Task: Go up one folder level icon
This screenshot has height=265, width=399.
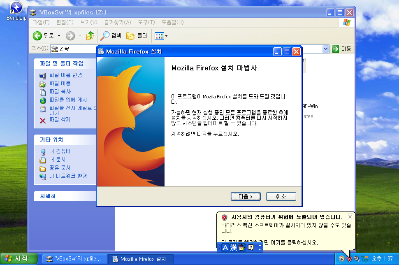Action: (x=90, y=36)
